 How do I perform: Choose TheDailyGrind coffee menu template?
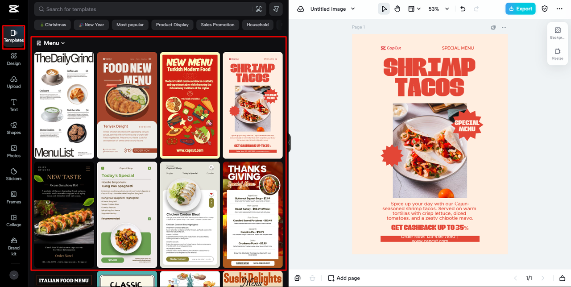tap(64, 105)
